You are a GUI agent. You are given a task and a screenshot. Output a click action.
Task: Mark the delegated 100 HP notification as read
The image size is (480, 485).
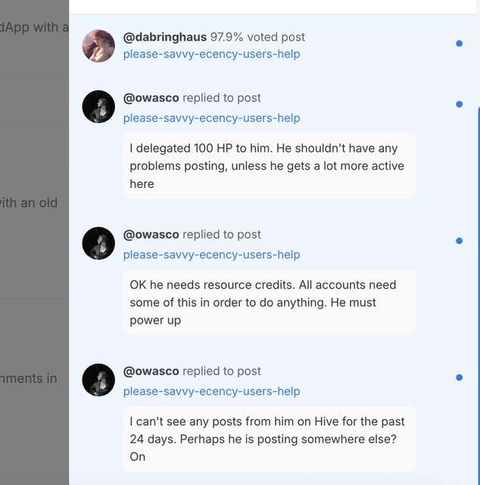pyautogui.click(x=459, y=105)
